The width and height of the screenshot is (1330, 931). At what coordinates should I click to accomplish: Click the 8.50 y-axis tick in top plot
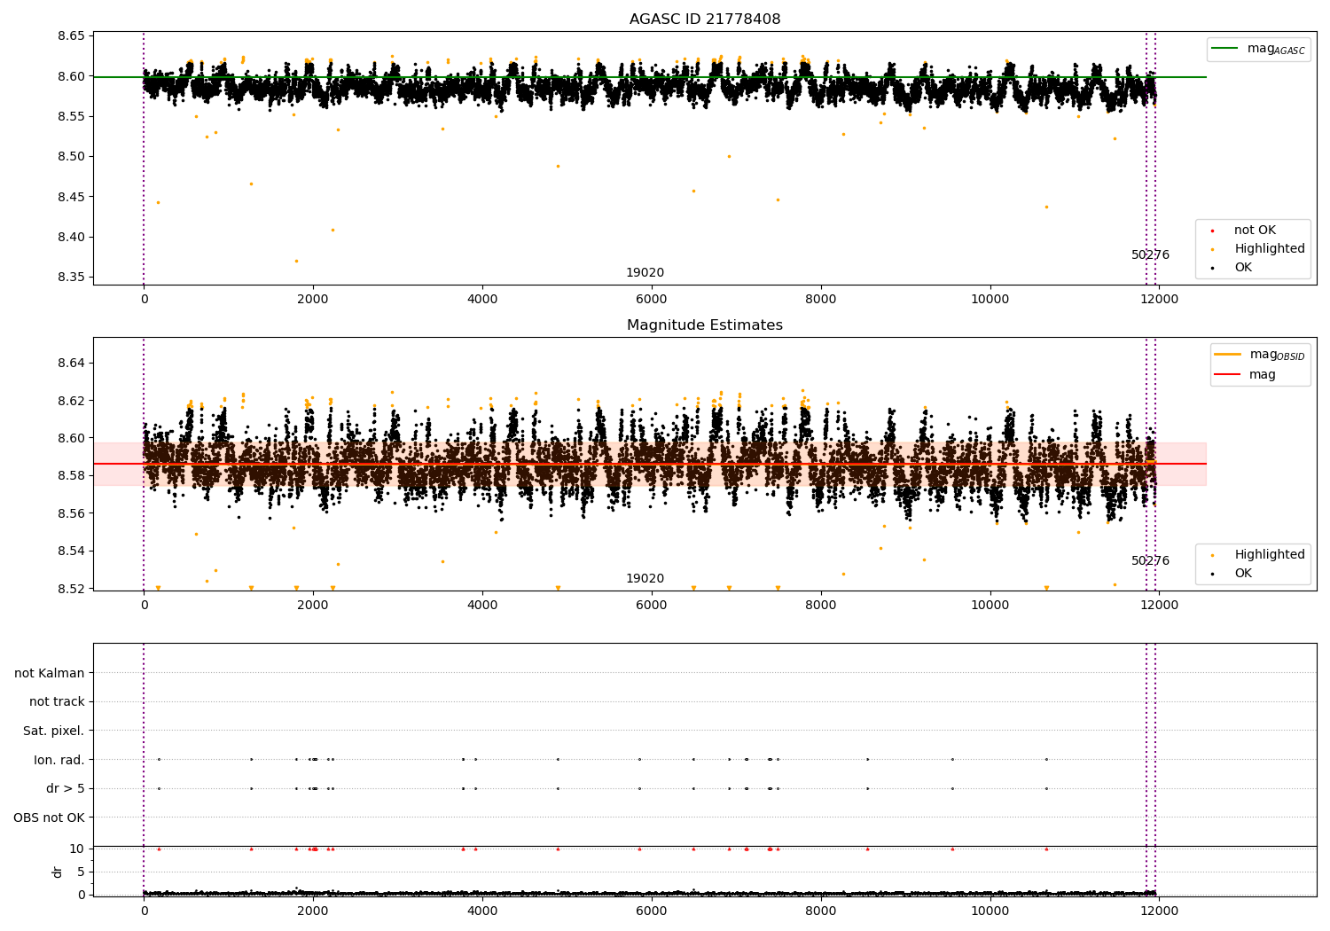pyautogui.click(x=71, y=157)
